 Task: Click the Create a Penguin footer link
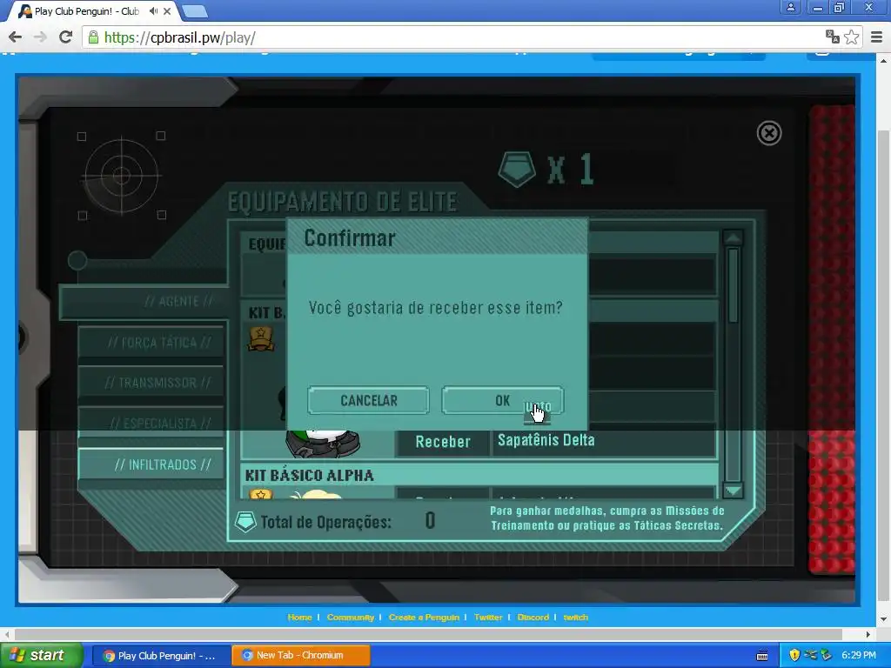pos(424,618)
